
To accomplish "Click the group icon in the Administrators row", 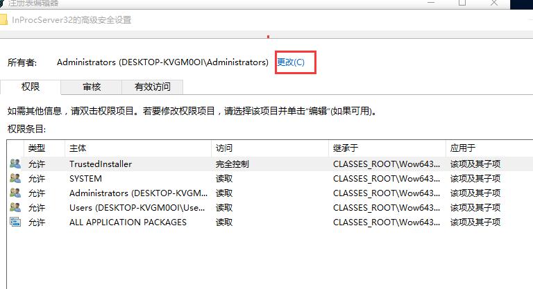I will point(15,193).
